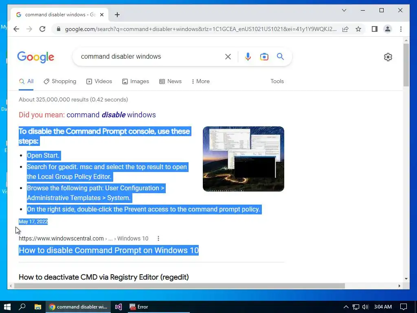
Task: Open the Chrome profile avatar
Action: (x=388, y=29)
